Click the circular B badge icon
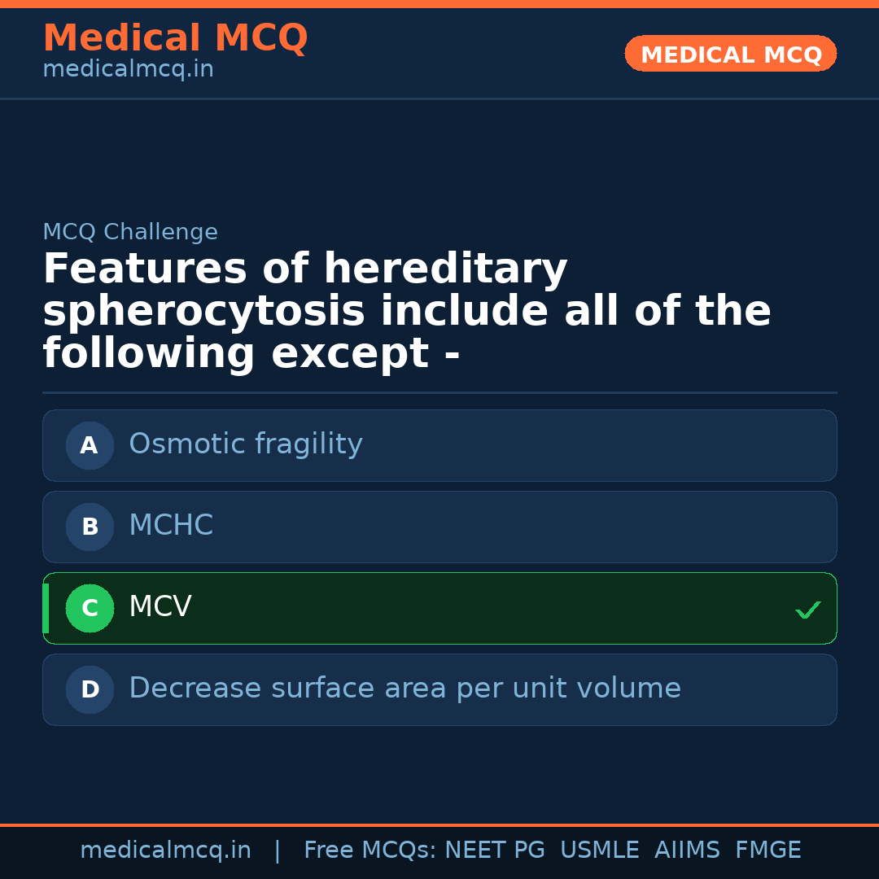 tap(90, 527)
